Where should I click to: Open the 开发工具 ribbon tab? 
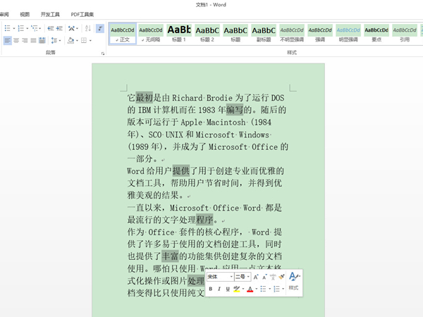coord(50,14)
